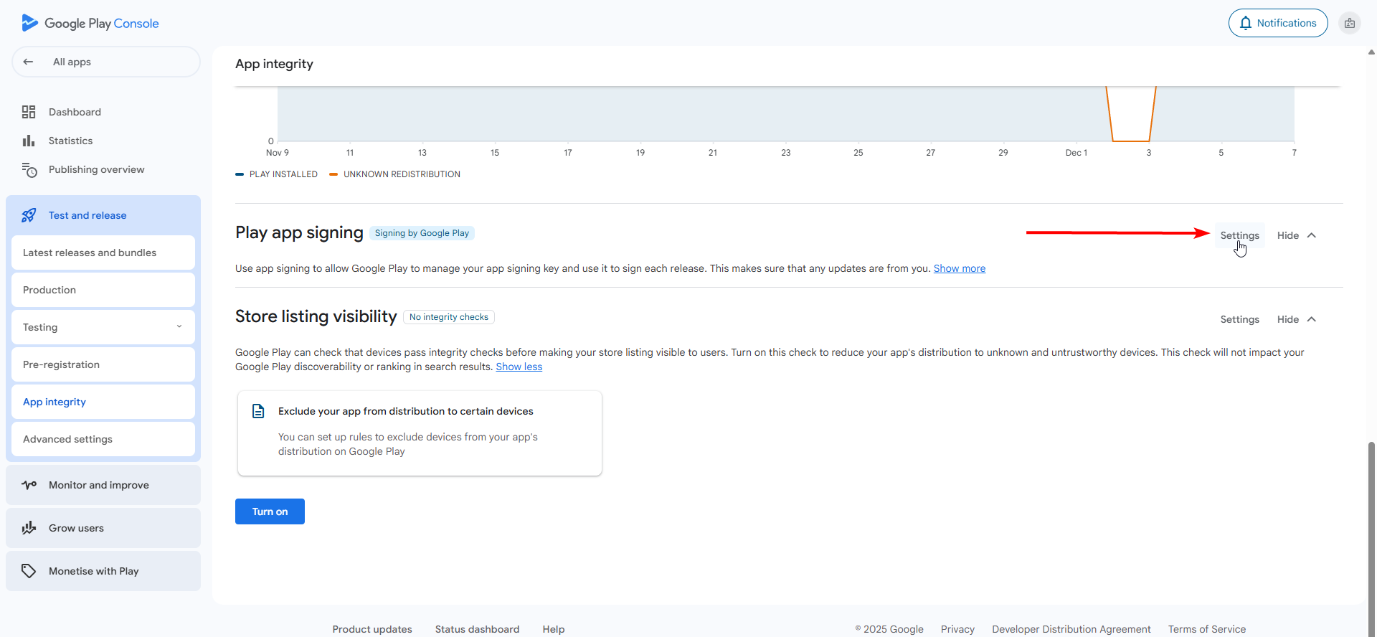Expand the Monitor and improve section

(x=103, y=485)
